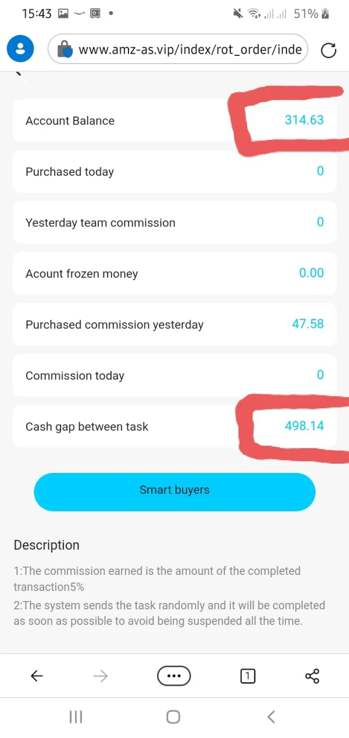Open the browser three-dots menu
The width and height of the screenshot is (349, 738).
pos(174,676)
